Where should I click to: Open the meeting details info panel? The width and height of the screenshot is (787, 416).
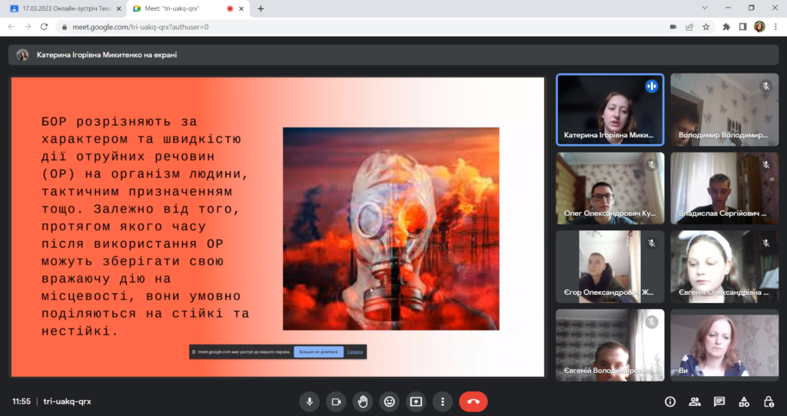(669, 401)
